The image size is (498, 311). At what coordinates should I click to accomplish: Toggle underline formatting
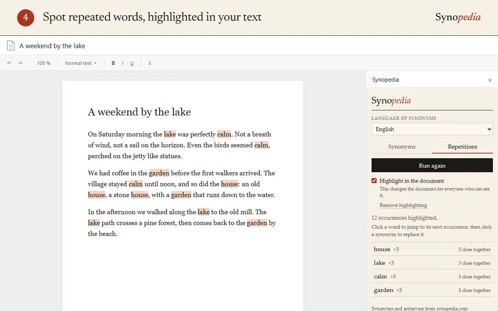coord(132,63)
